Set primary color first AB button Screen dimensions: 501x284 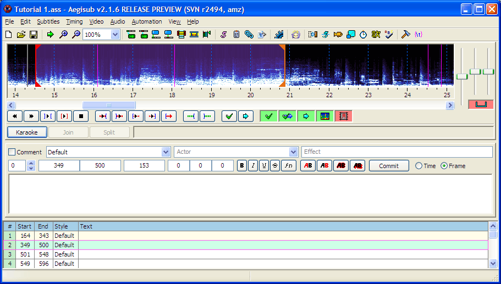pos(308,166)
